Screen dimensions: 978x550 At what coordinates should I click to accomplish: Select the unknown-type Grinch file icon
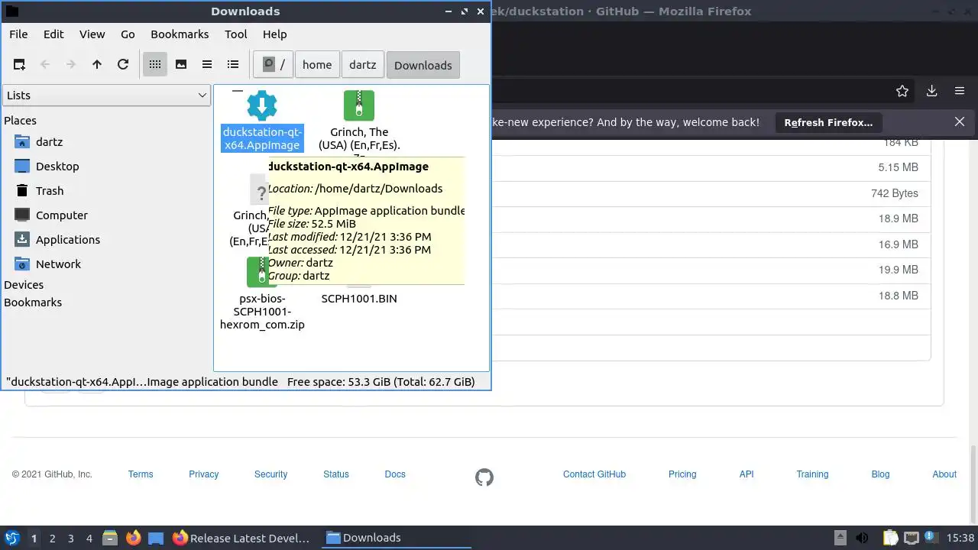tap(261, 190)
